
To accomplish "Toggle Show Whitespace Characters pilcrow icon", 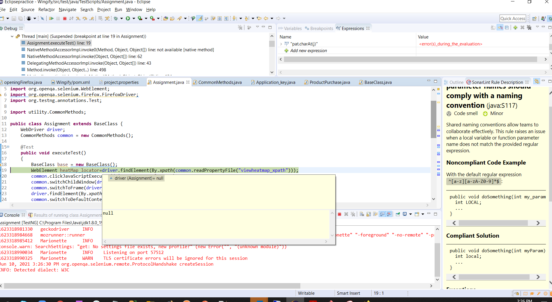I will [x=226, y=19].
